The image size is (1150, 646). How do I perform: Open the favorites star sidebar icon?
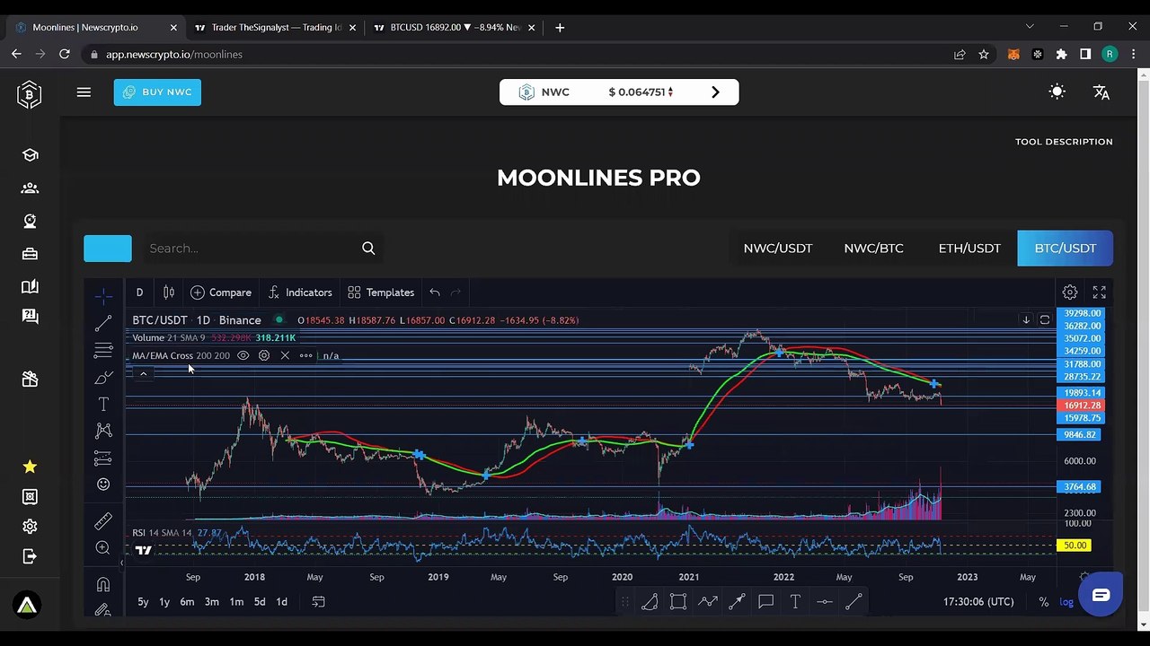(30, 467)
